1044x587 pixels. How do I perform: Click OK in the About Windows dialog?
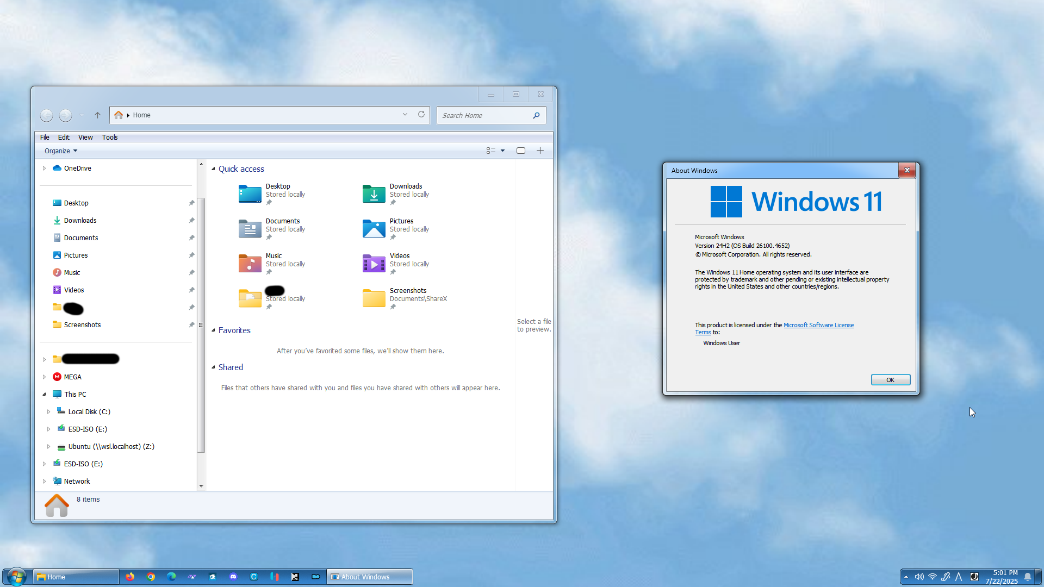coord(891,380)
